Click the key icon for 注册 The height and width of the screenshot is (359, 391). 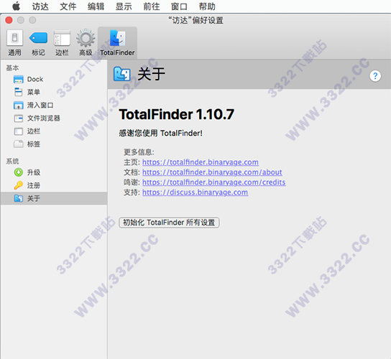click(x=19, y=185)
